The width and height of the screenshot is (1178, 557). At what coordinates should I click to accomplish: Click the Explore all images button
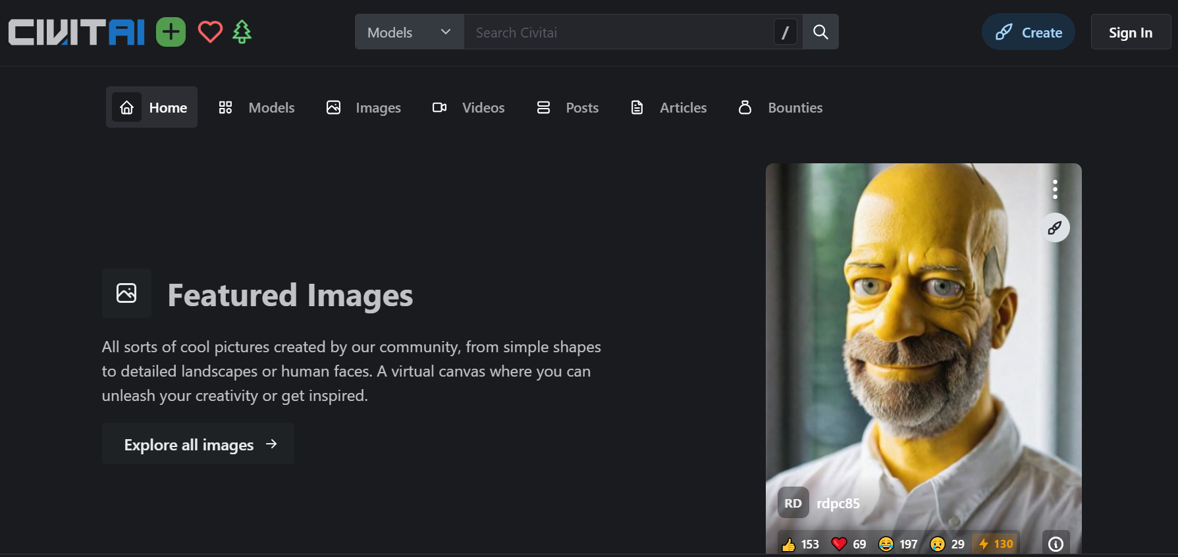pyautogui.click(x=198, y=444)
